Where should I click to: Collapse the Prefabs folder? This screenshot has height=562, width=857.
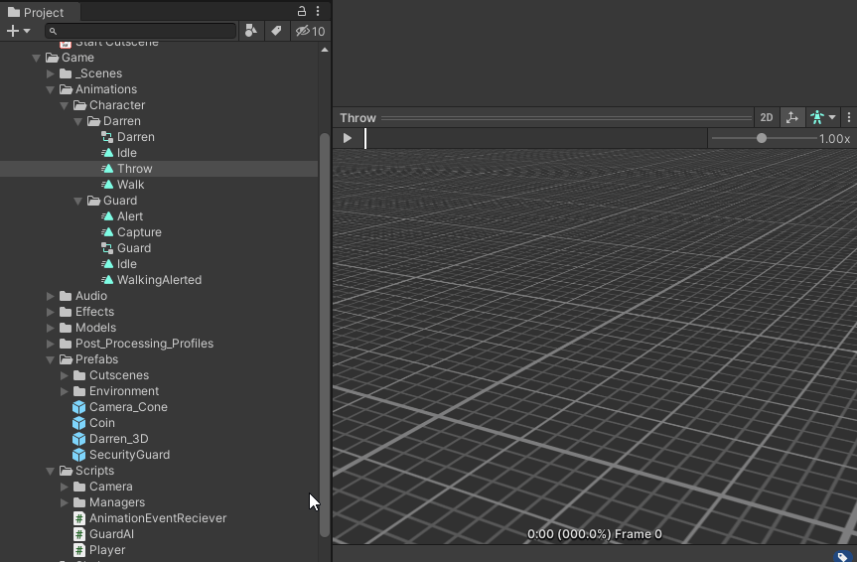tap(51, 359)
